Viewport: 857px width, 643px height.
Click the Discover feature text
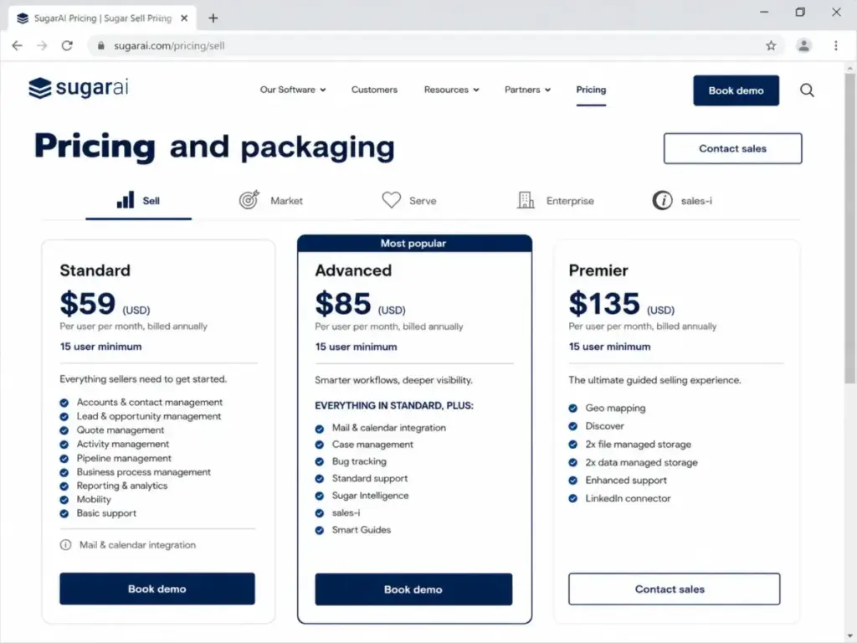coord(604,426)
